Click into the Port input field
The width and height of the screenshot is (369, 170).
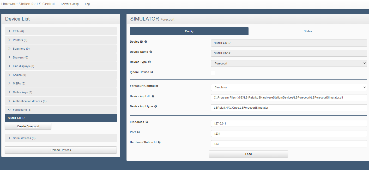click(x=289, y=134)
